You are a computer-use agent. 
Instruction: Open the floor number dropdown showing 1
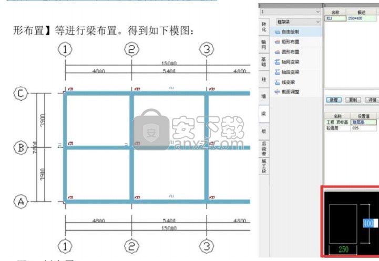pyautogui.click(x=291, y=12)
